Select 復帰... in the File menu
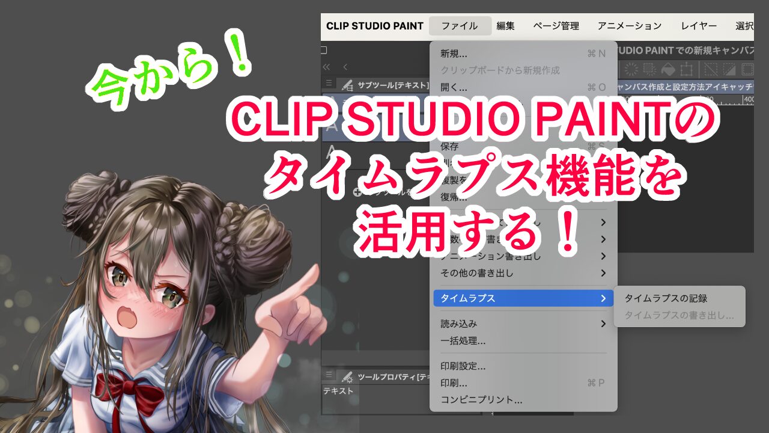Screen dimensions: 769x433 pyautogui.click(x=523, y=197)
